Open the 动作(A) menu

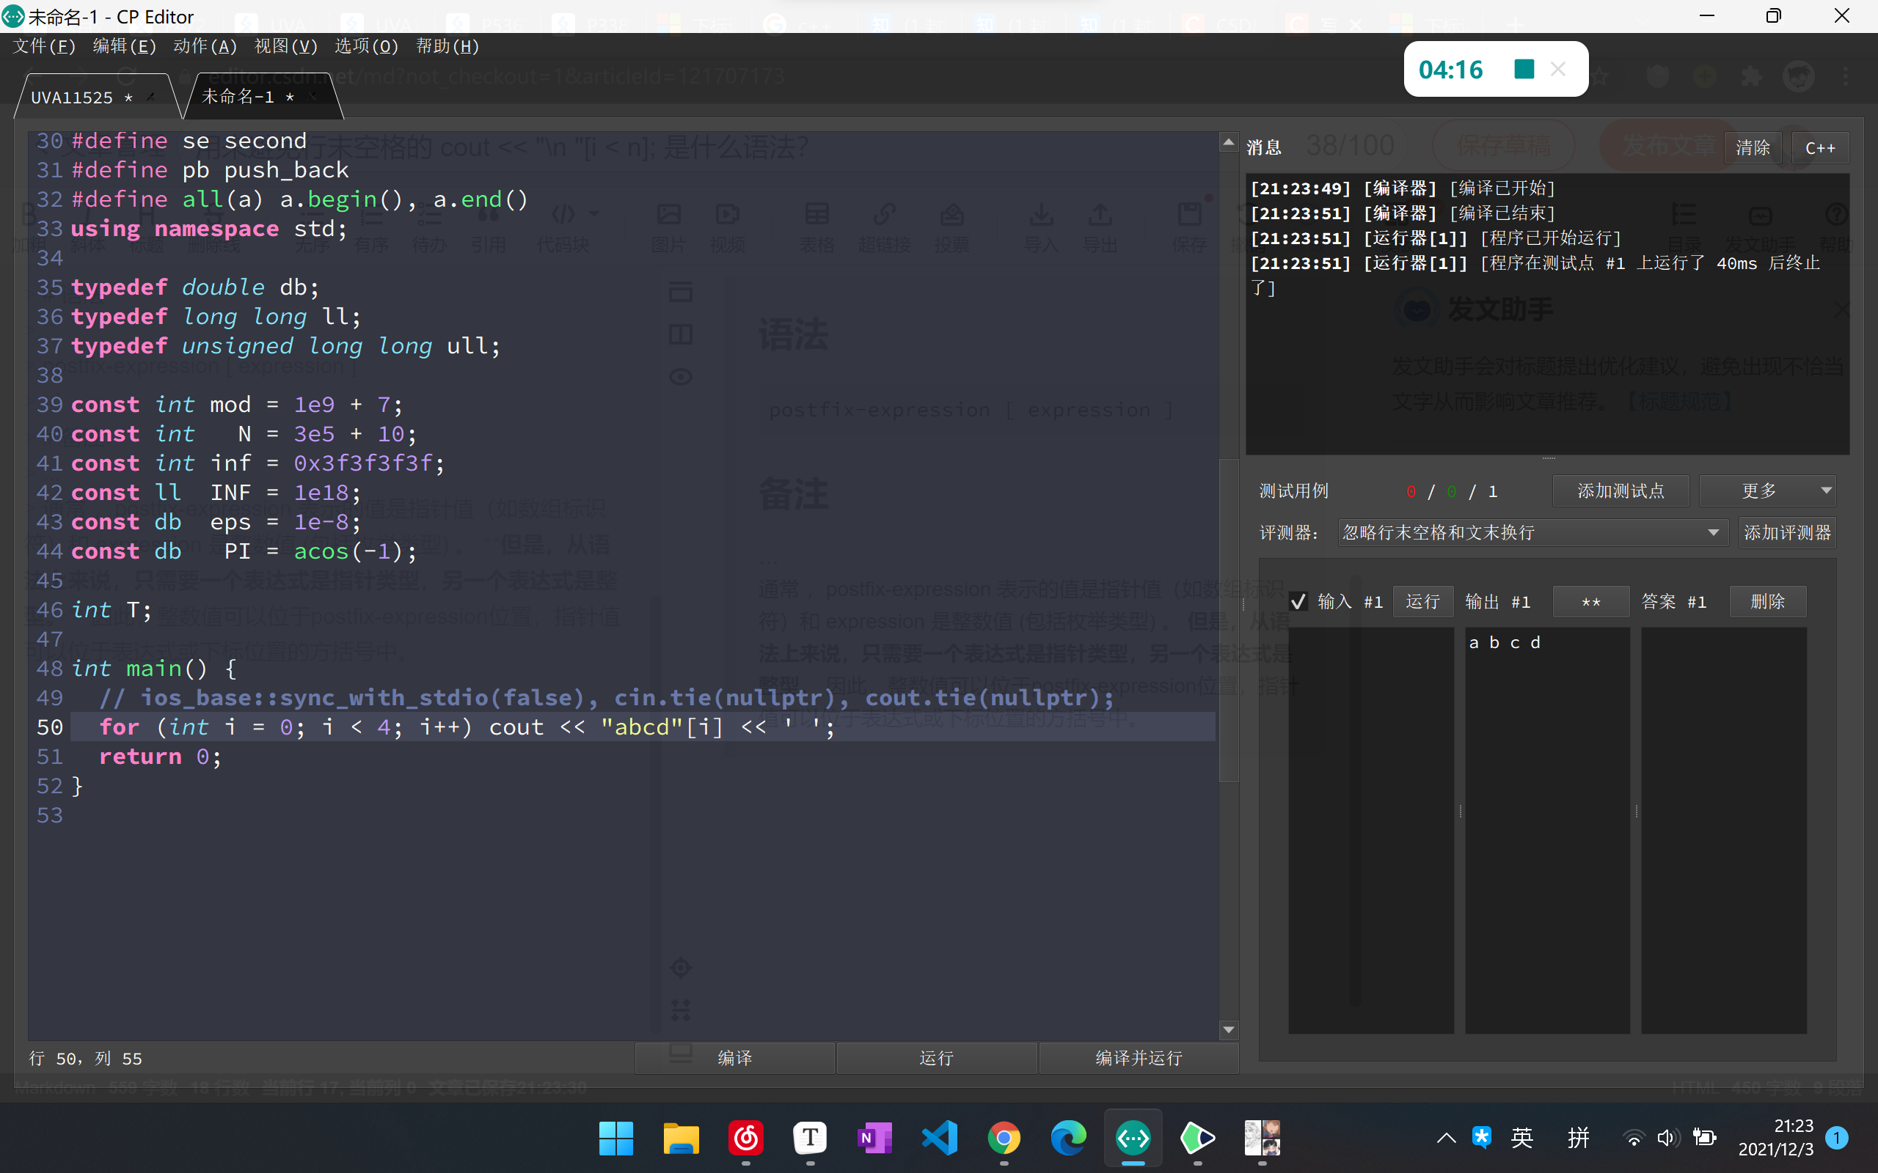coord(205,46)
